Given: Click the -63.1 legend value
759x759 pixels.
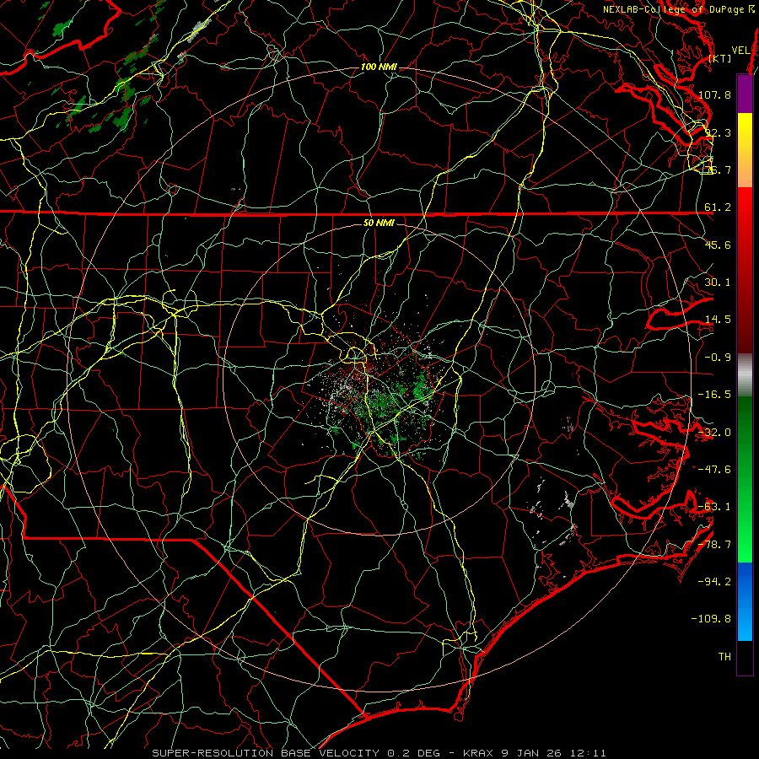Looking at the screenshot, I should (714, 507).
